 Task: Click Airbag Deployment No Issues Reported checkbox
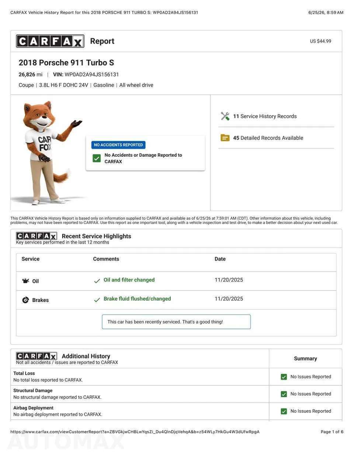tap(284, 411)
